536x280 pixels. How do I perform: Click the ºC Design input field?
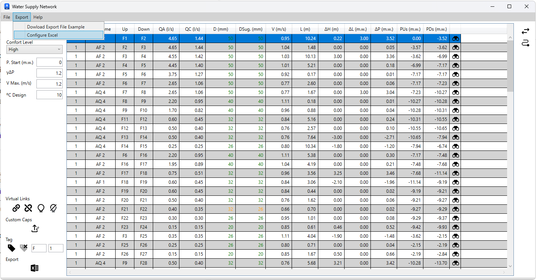point(50,95)
